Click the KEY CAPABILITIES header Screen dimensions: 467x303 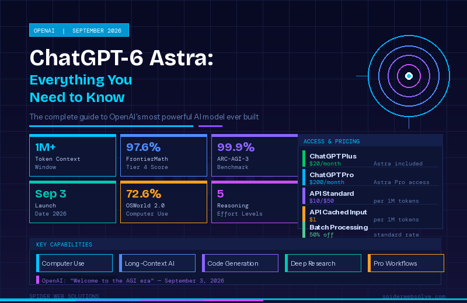pyautogui.click(x=64, y=245)
